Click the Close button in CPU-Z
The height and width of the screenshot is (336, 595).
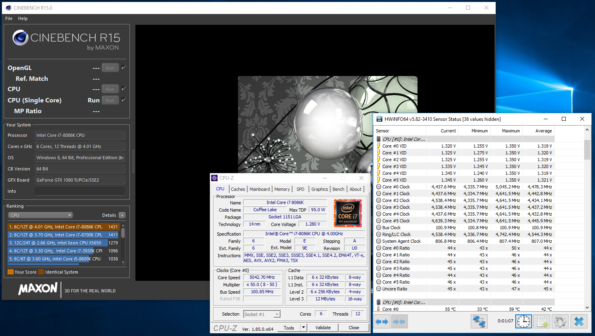click(354, 328)
